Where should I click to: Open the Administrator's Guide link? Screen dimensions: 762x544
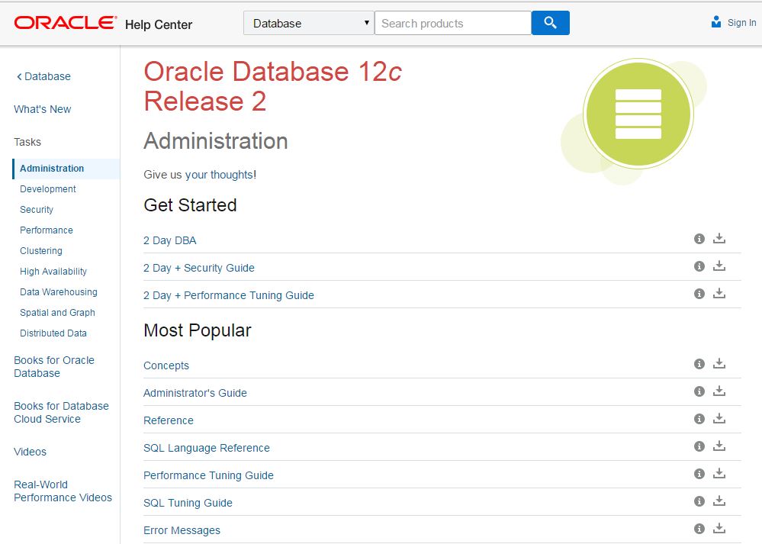point(195,393)
